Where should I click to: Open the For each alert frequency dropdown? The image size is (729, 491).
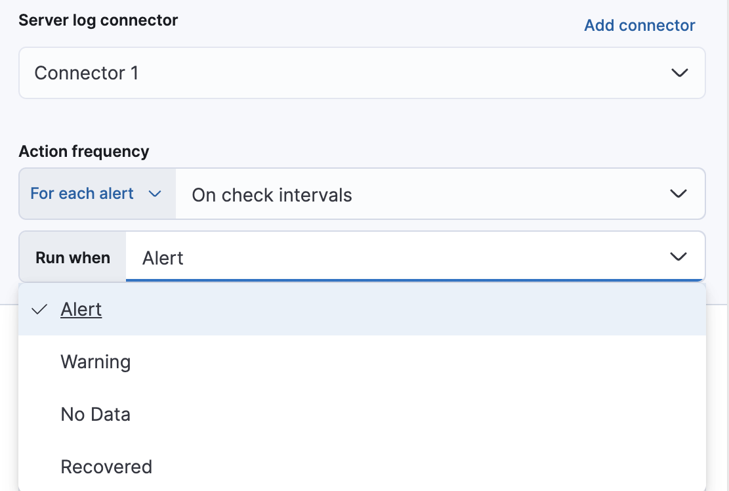coord(96,194)
